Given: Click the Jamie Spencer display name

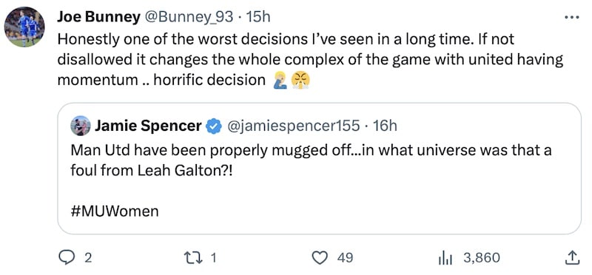Looking at the screenshot, I should click(148, 126).
